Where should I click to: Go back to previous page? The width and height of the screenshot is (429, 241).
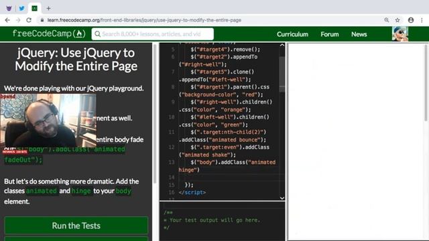(7, 20)
